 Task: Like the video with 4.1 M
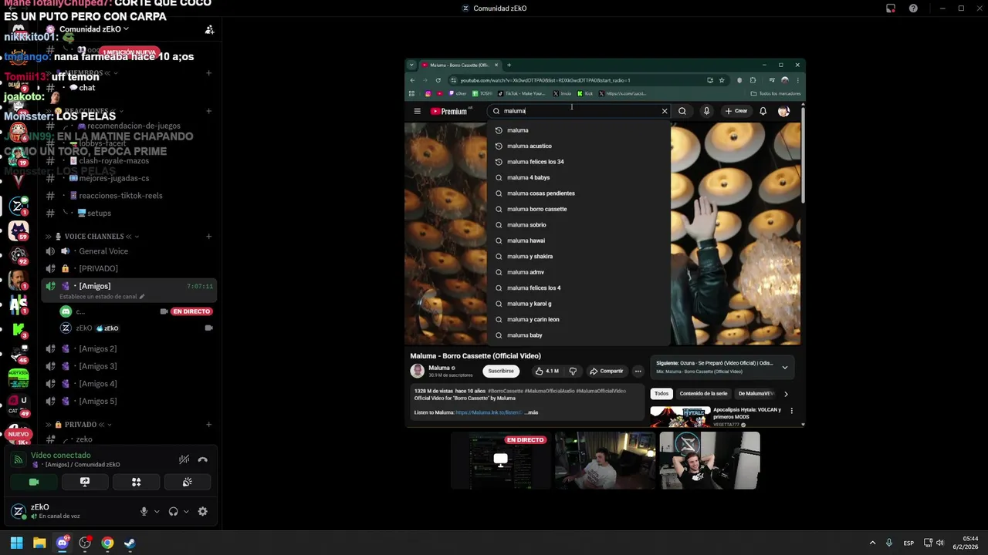coord(546,371)
